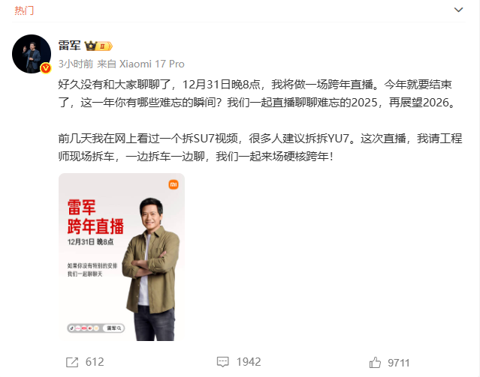The width and height of the screenshot is (480, 377).
Task: Expand the chevron menu at top right
Action: (458, 10)
